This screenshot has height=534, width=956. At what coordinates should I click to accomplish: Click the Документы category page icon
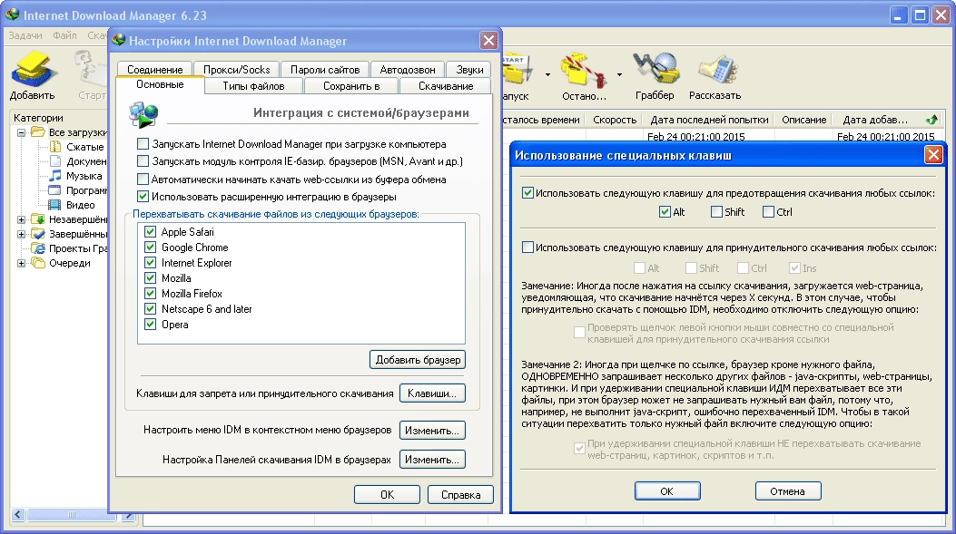(x=54, y=161)
